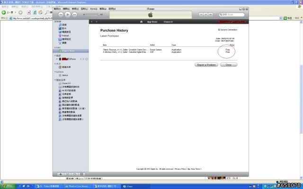Click the iTunes Previous track button
This screenshot has height=189, width=303.
coord(61,15)
